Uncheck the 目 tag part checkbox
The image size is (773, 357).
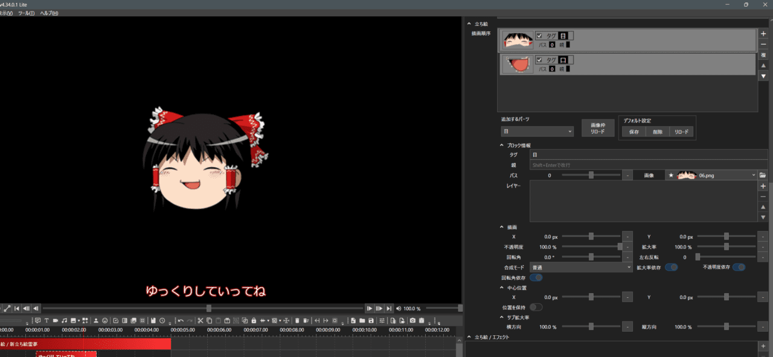pos(539,36)
